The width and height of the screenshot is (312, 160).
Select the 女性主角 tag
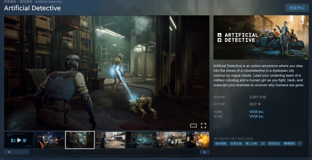point(236,143)
